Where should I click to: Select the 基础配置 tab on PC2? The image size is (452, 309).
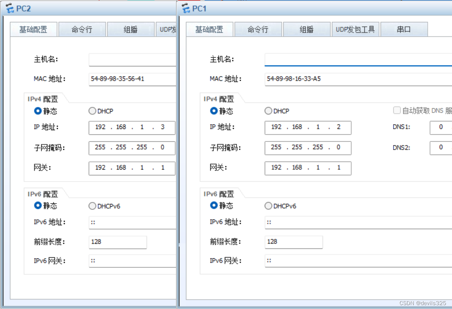point(34,29)
